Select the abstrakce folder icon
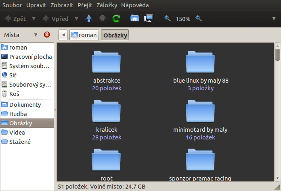 pyautogui.click(x=106, y=62)
